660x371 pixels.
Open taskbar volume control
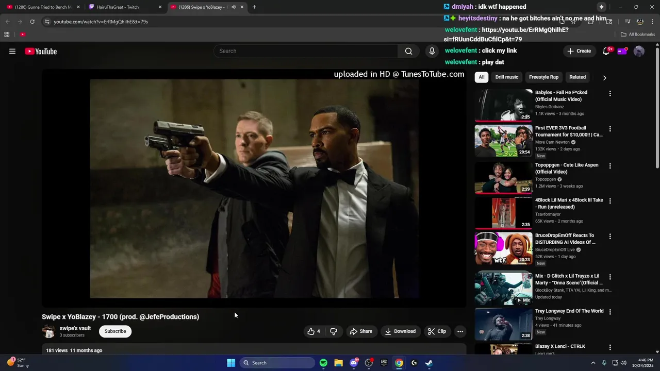(x=623, y=363)
